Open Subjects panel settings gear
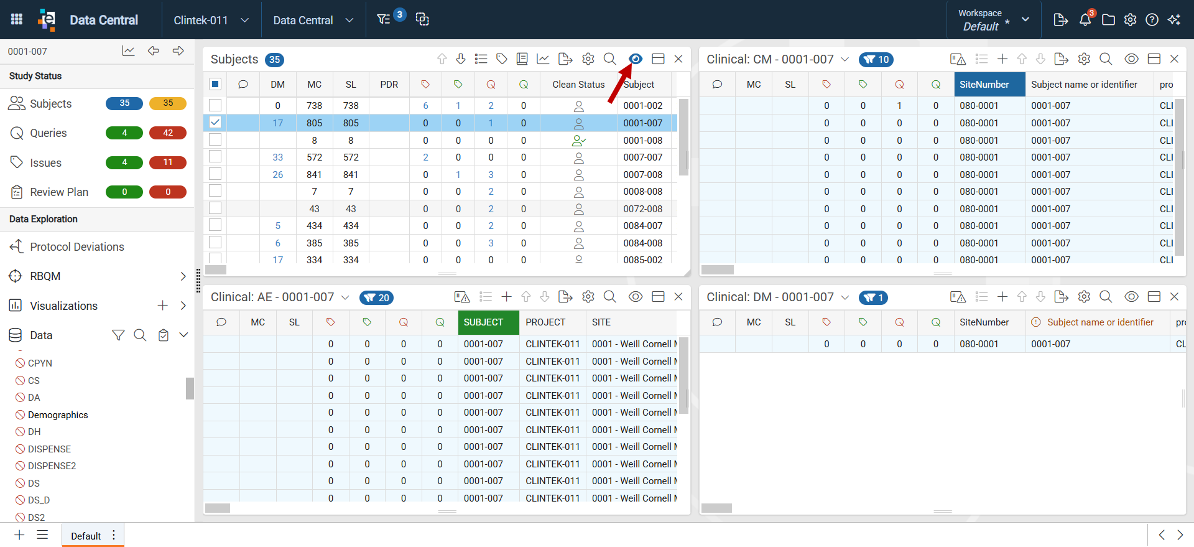 (588, 59)
